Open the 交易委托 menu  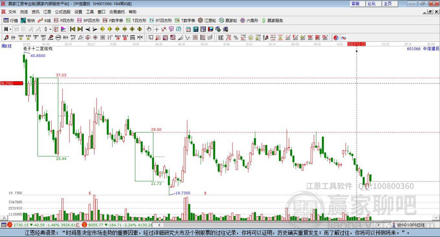click(x=117, y=12)
